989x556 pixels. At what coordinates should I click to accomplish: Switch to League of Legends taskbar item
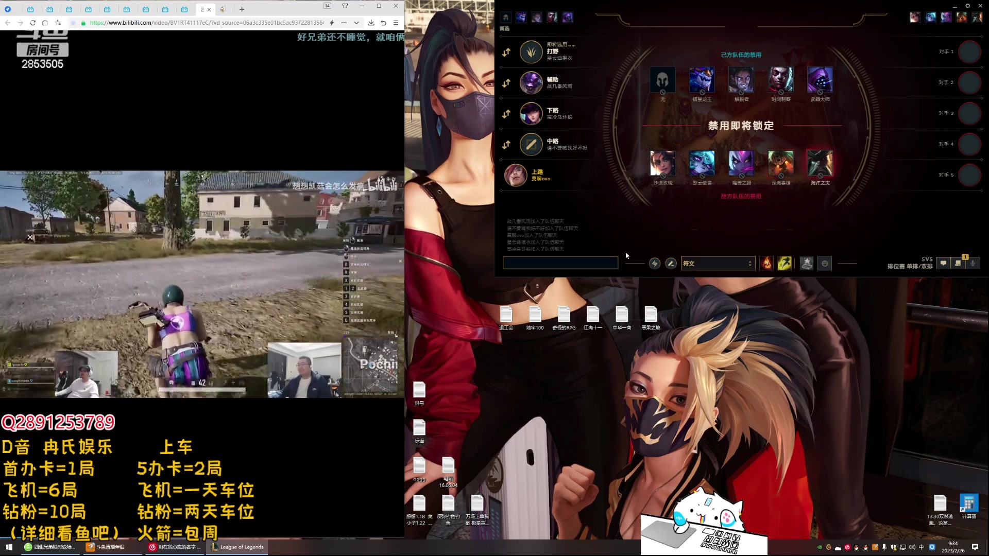click(x=237, y=547)
